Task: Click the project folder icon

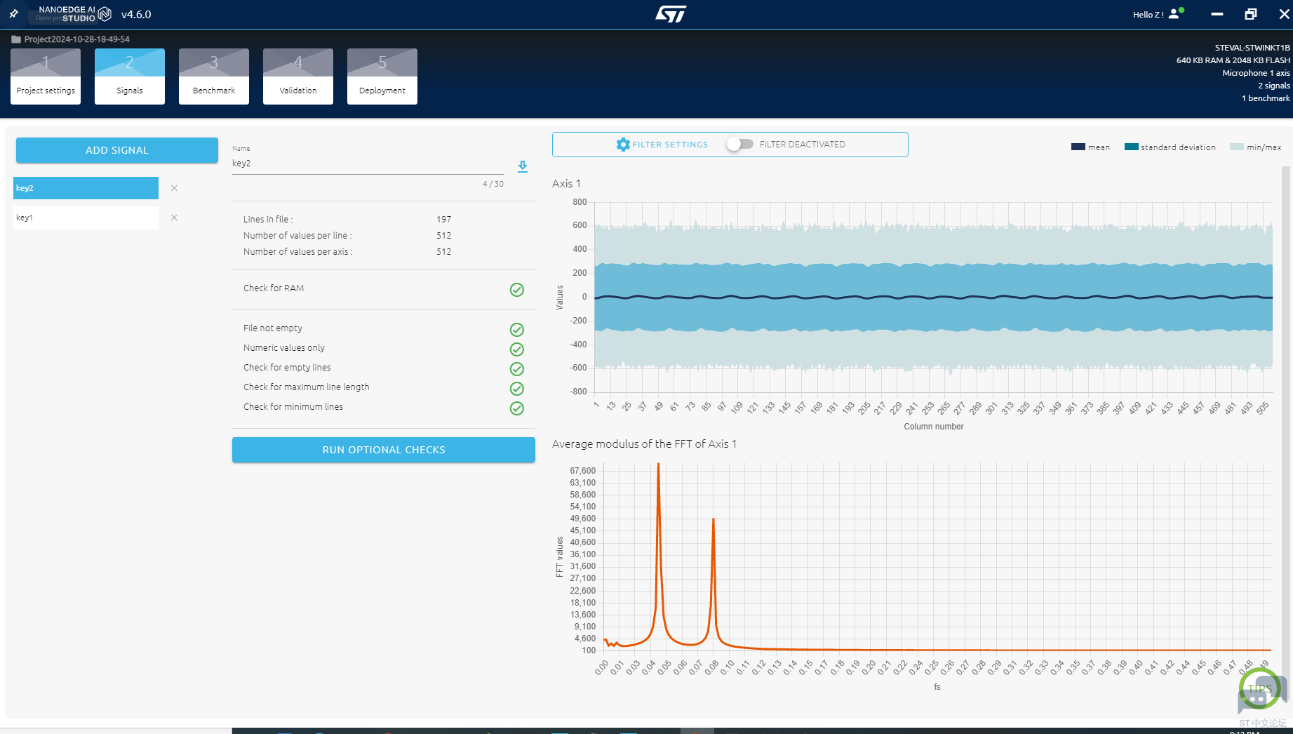Action: pyautogui.click(x=16, y=39)
